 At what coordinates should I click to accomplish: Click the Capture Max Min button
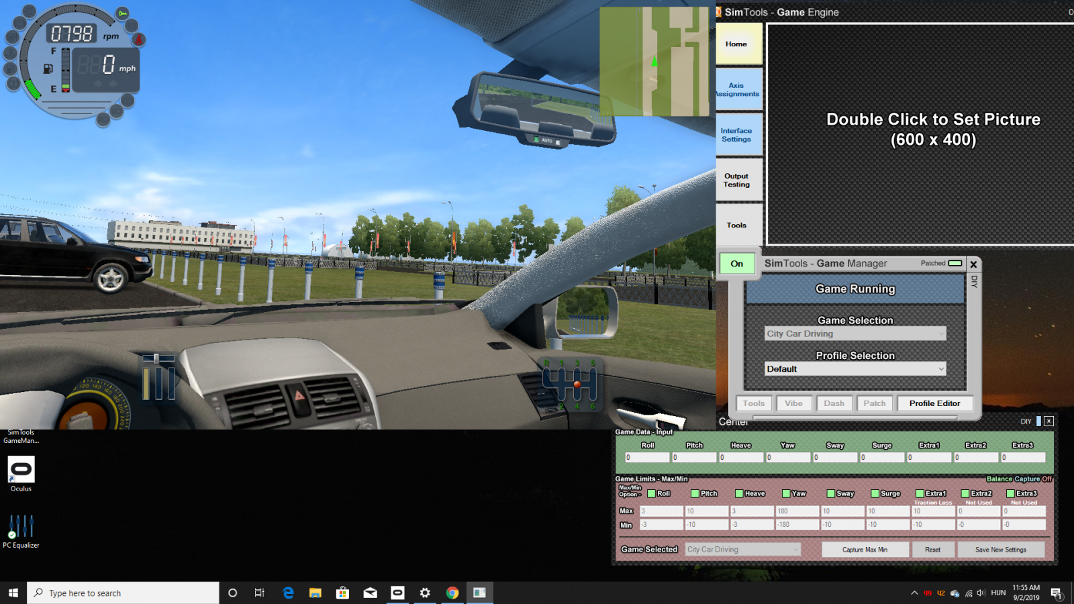(865, 550)
